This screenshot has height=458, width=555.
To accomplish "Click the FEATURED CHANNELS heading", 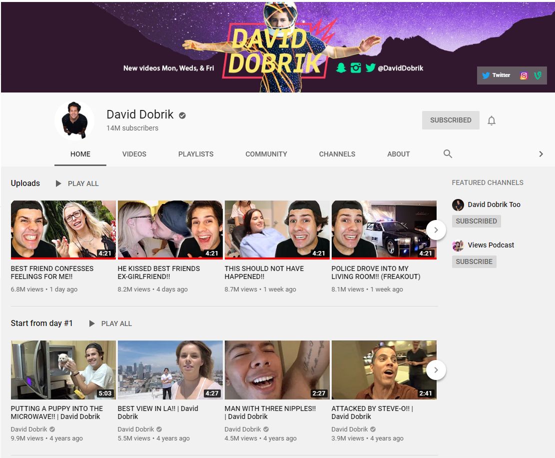I will (488, 182).
